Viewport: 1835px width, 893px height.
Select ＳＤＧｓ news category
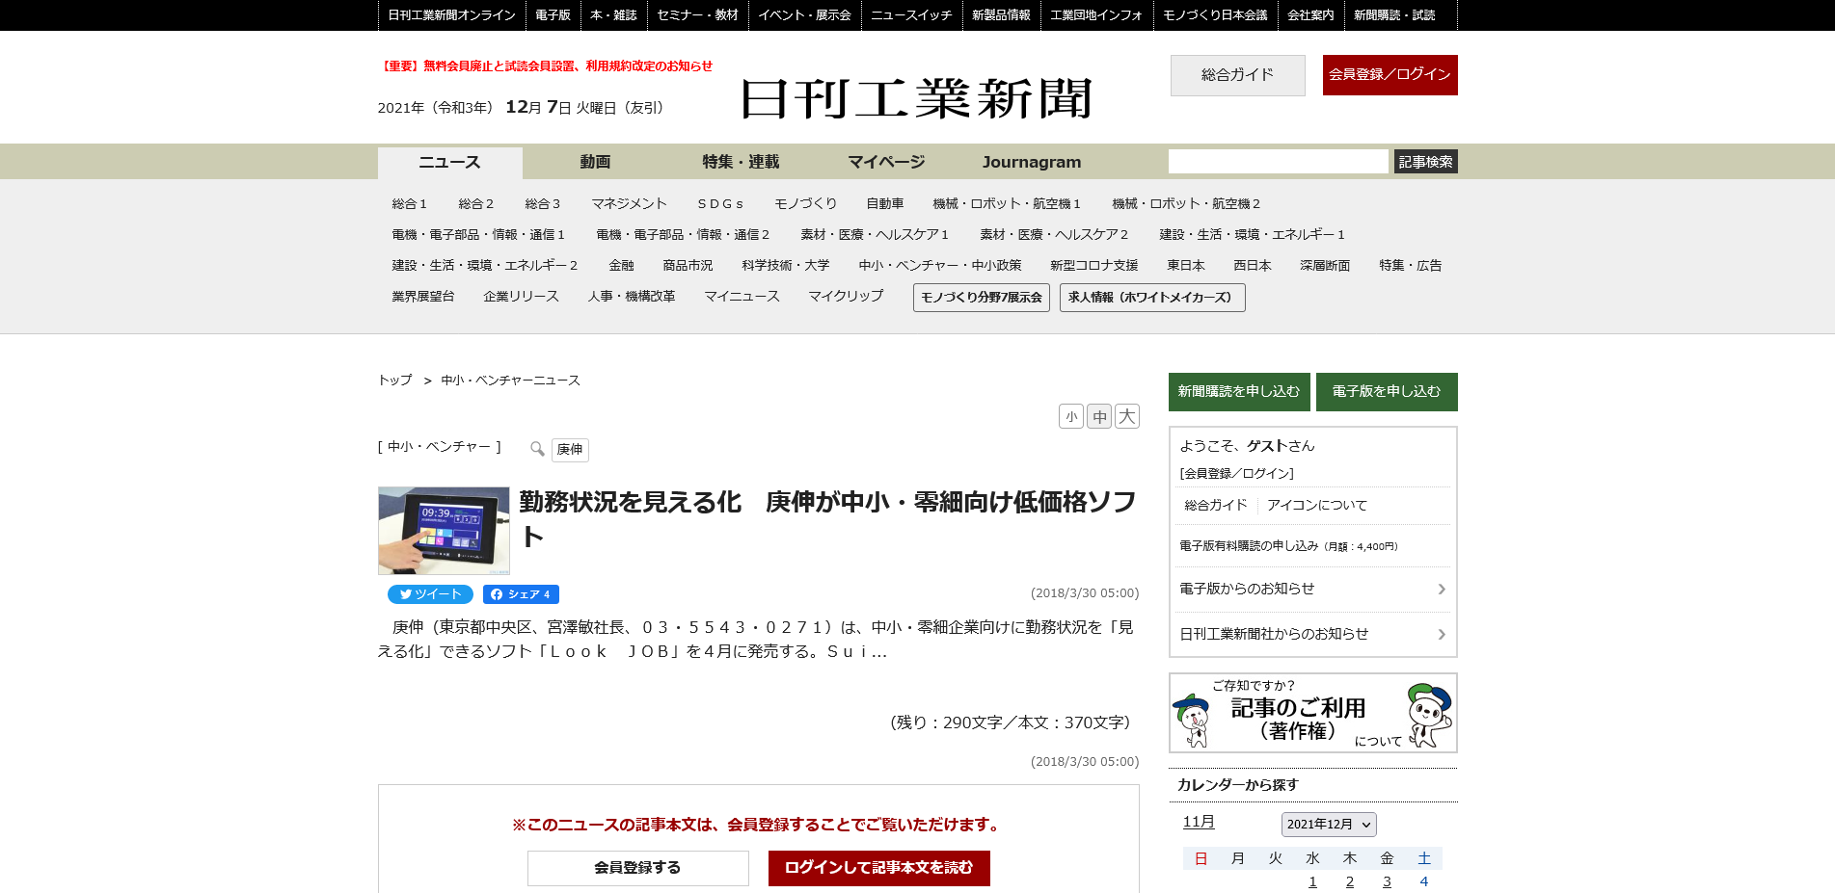[720, 204]
